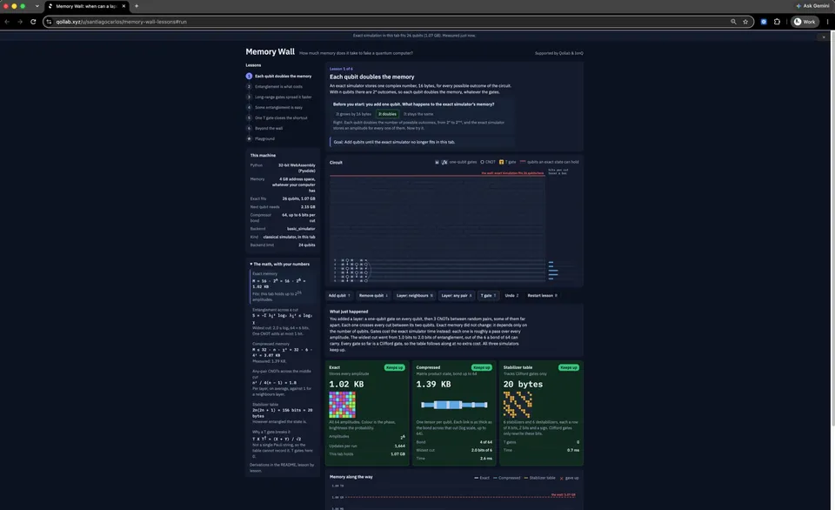Open lesson 'Long-range gates spread it faster'
Screen dimensions: 835x510
click(x=279, y=97)
